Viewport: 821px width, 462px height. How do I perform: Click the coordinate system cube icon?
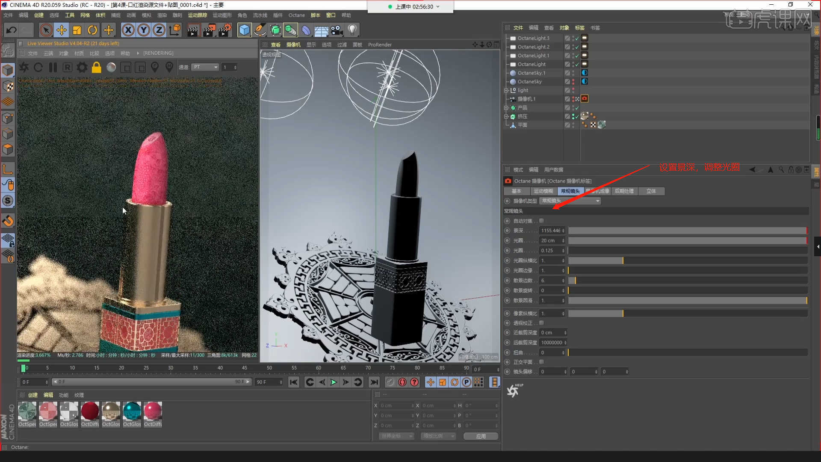coord(175,30)
